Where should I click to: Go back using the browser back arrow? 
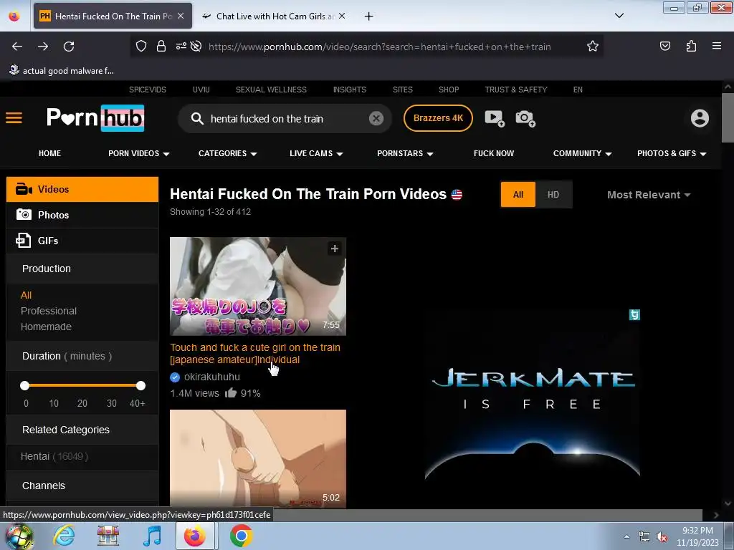tap(17, 47)
